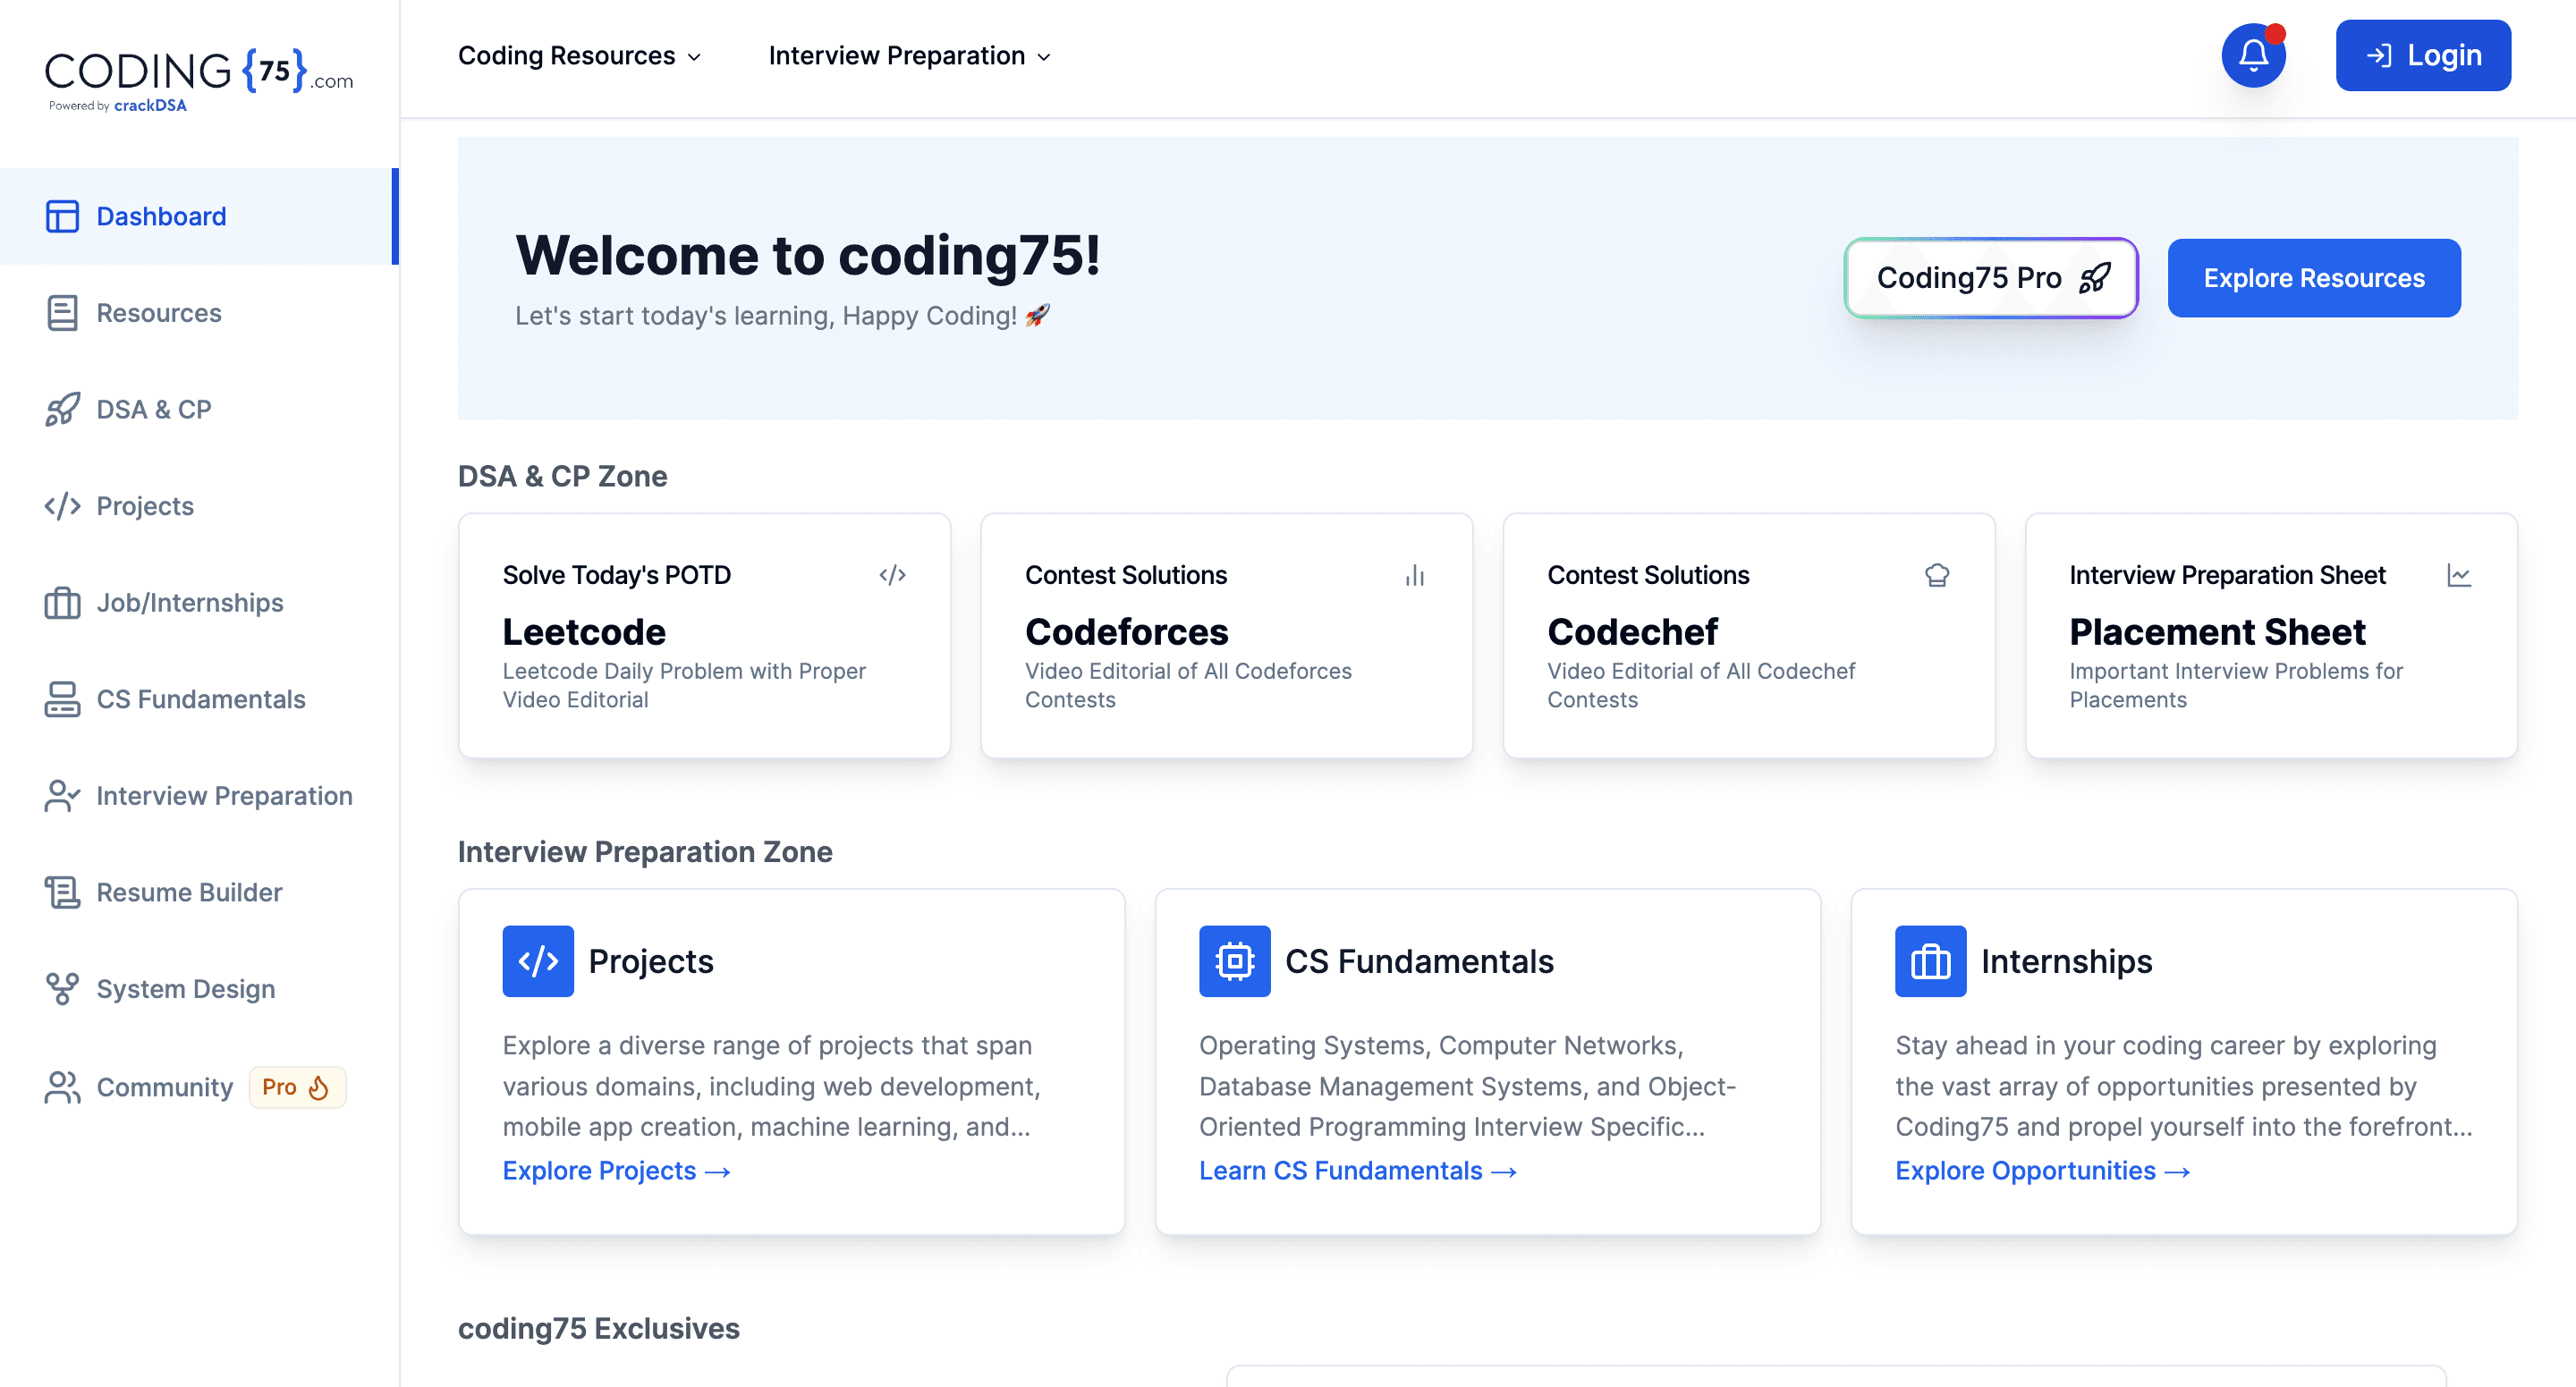Follow the Explore Projects link
Screen dimensions: 2576x1387
click(615, 1170)
